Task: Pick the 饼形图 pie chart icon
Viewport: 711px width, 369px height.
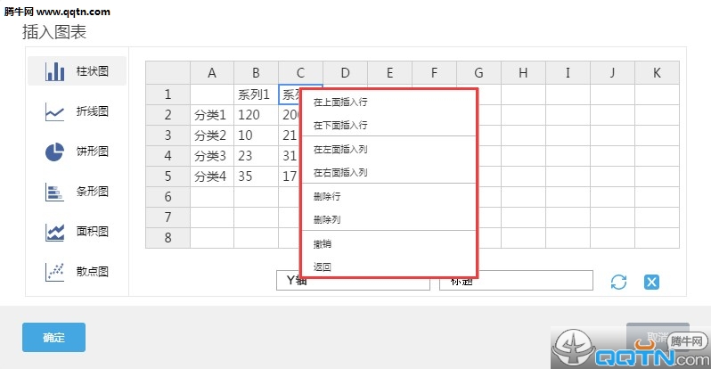Action: click(55, 152)
